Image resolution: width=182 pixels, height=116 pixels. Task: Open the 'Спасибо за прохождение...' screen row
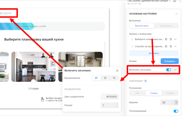pos(149,46)
